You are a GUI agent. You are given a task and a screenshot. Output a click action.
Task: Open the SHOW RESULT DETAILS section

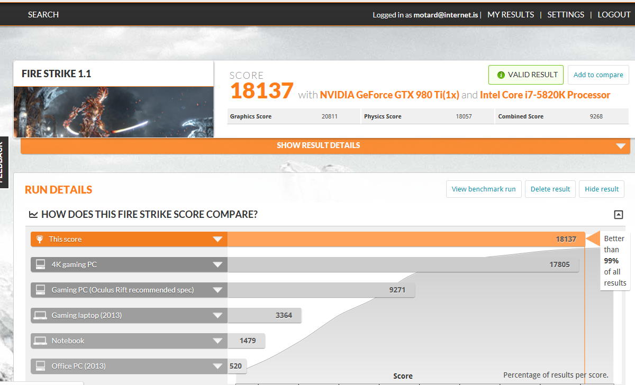318,145
